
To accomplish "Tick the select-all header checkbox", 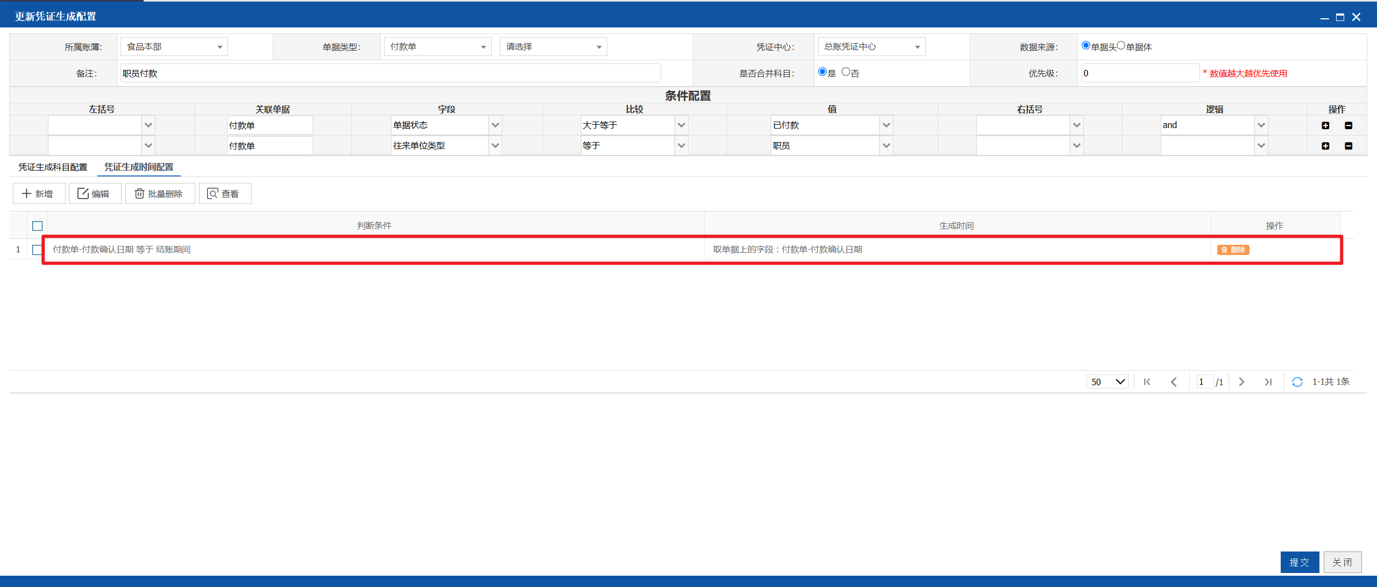I will point(37,226).
